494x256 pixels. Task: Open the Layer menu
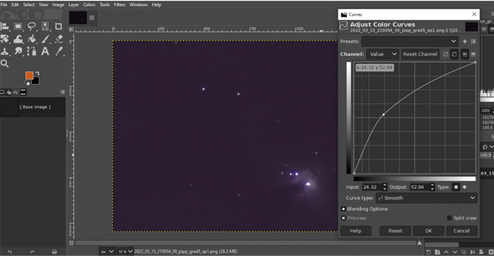[x=73, y=5]
